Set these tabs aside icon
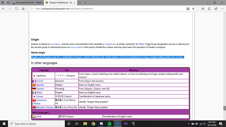Image resolution: width=226 pixels, height=127 pixels. [8, 3]
